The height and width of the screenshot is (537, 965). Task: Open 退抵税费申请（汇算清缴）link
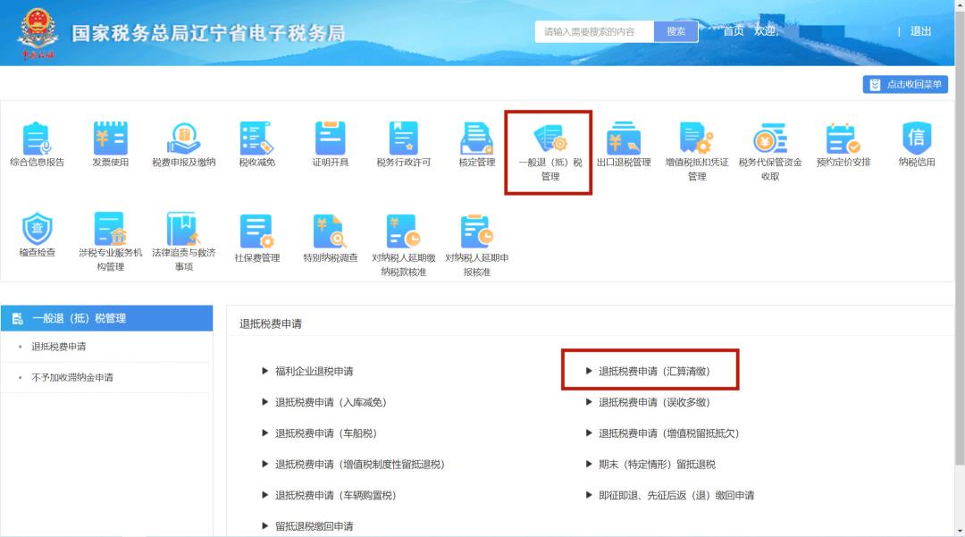coord(654,371)
